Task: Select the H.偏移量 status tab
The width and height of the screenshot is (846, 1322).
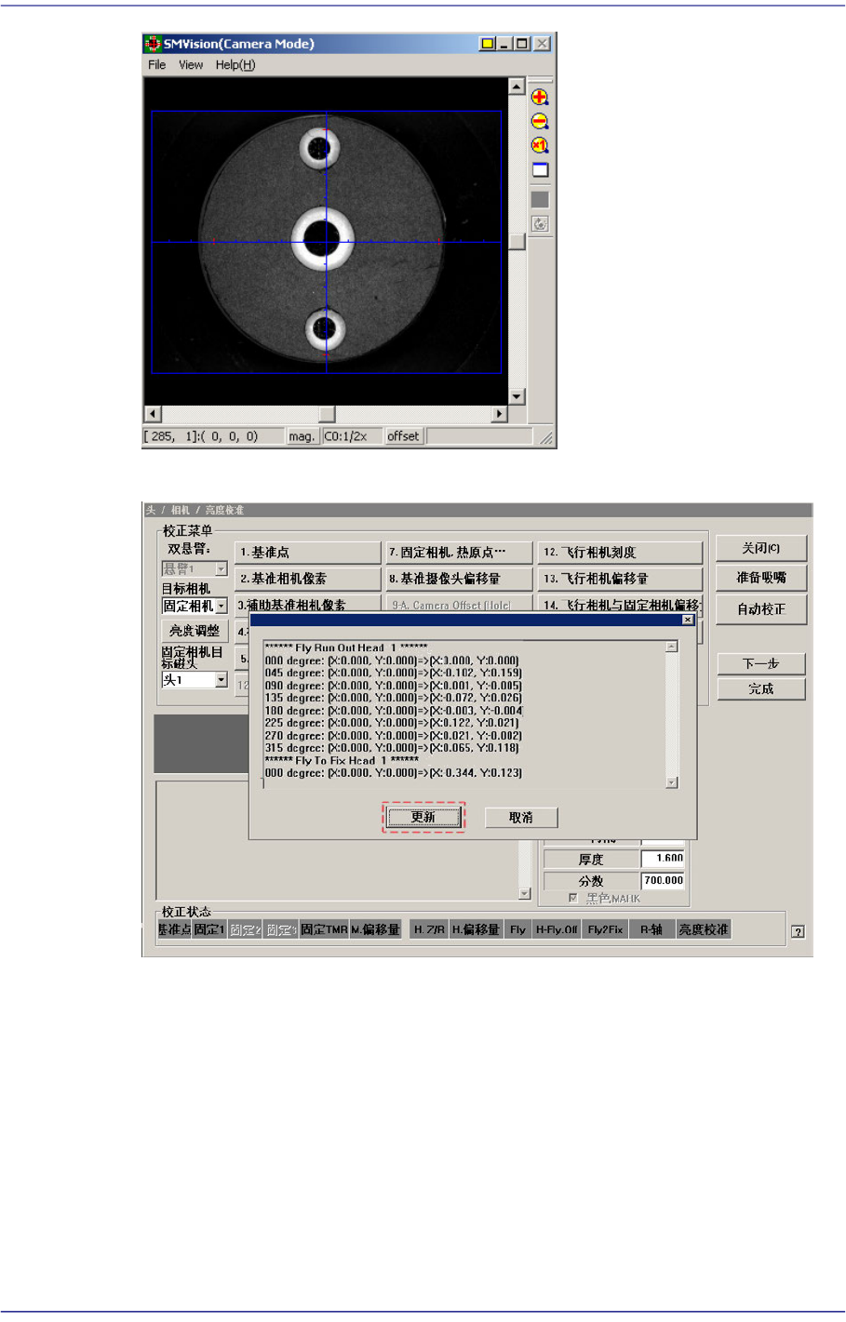Action: click(x=476, y=929)
